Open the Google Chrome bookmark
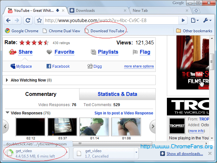217x163 pixels. (22, 31)
